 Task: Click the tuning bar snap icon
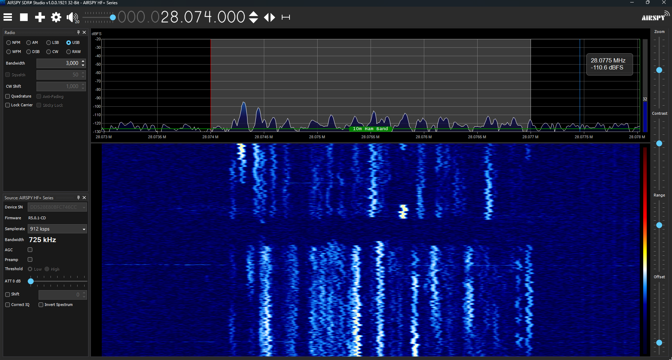coord(286,17)
